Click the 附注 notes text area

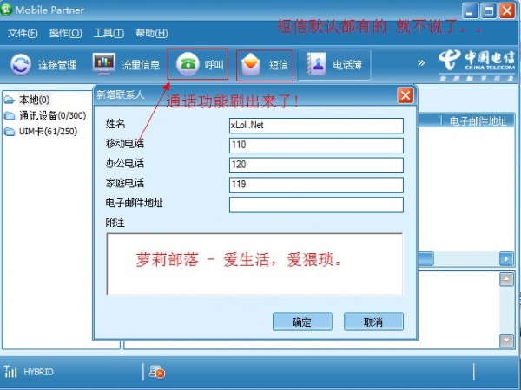pos(254,263)
